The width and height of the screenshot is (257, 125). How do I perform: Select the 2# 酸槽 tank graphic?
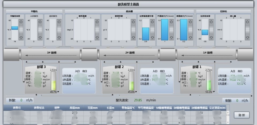129,55
